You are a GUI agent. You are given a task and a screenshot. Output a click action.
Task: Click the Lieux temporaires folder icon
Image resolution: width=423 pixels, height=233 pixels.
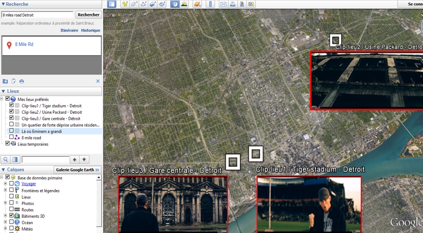(x=13, y=144)
